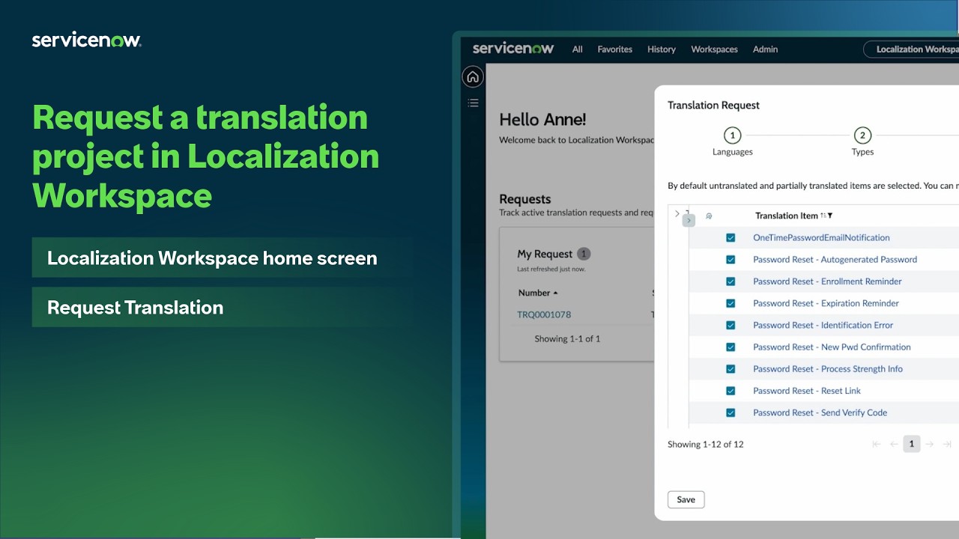Uncheck Password Reset - New Pwd Confirmation checkbox
Image resolution: width=959 pixels, height=539 pixels.
click(730, 347)
